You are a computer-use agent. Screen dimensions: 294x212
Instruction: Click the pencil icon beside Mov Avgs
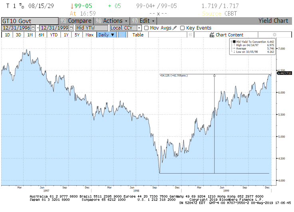[175, 28]
